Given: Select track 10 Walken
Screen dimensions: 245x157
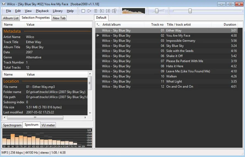Looking at the screenshot, I should tap(167, 76).
